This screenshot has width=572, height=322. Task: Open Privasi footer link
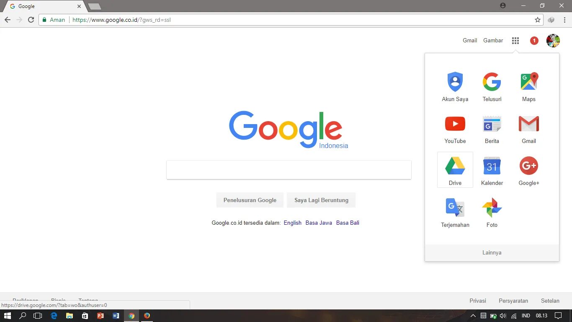pyautogui.click(x=478, y=301)
